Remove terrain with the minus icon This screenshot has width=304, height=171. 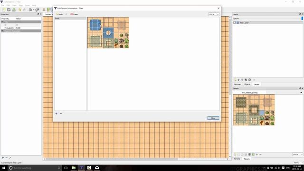click(61, 114)
